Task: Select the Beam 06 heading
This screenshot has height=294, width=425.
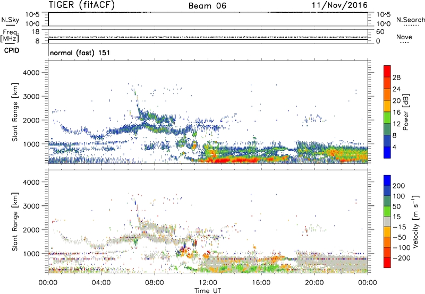Action: point(207,6)
